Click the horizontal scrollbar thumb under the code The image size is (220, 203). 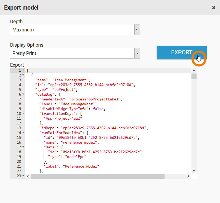(x=98, y=176)
